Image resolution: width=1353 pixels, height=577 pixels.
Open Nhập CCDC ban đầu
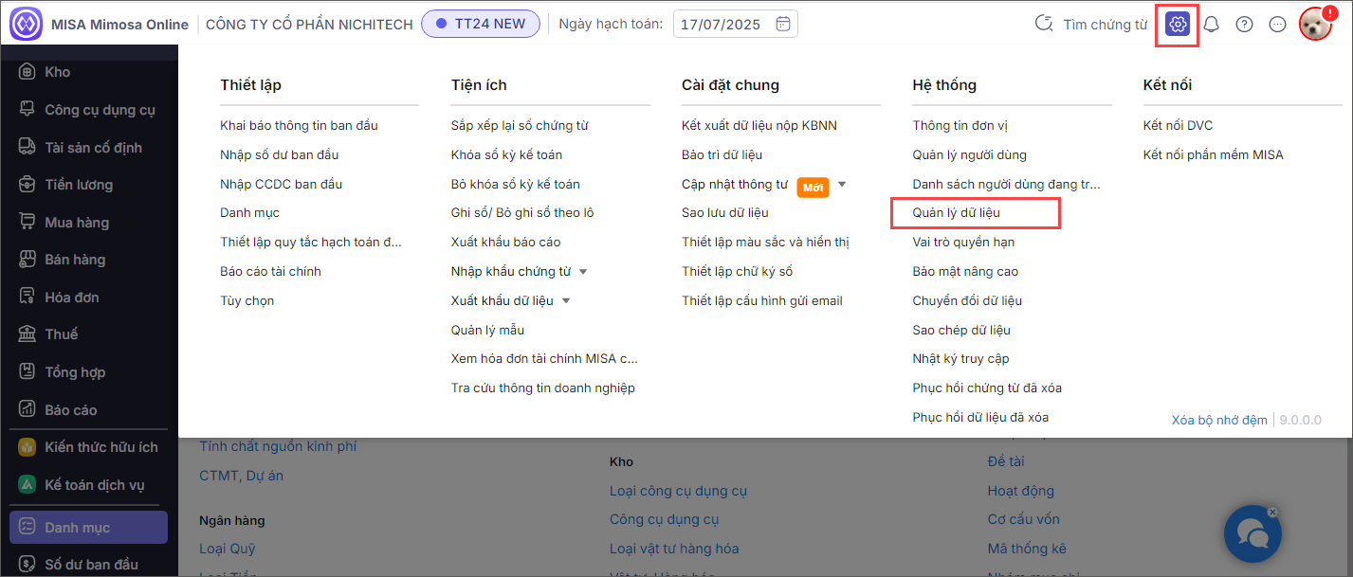(x=282, y=184)
